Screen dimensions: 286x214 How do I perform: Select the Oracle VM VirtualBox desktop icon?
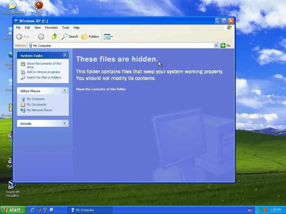tap(12, 189)
